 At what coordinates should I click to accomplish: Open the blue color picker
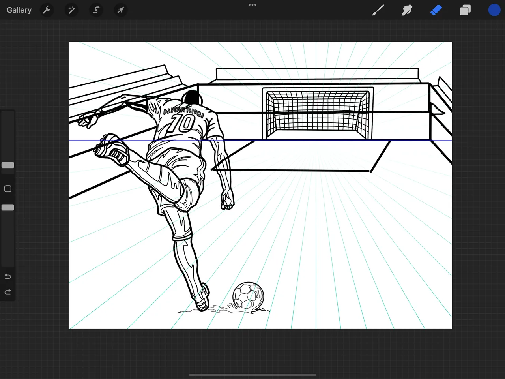[x=494, y=10]
